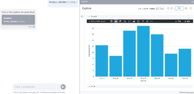The image size is (194, 94).
Task: Click the 40 to 49 bar
Action: pyautogui.click(x=143, y=51)
